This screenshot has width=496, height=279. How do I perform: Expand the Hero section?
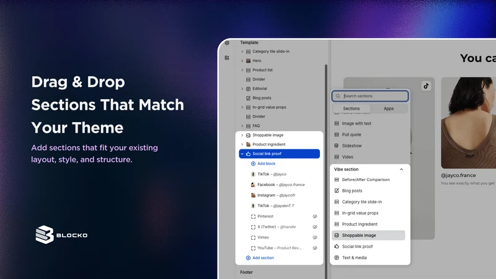pyautogui.click(x=242, y=61)
